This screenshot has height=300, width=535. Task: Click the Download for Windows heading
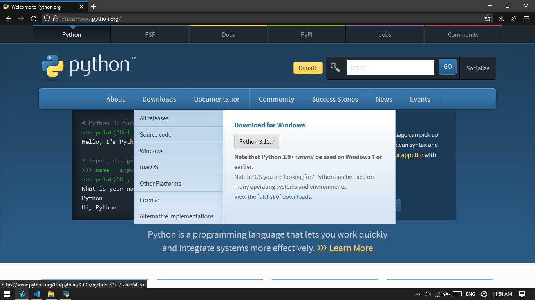click(x=269, y=125)
